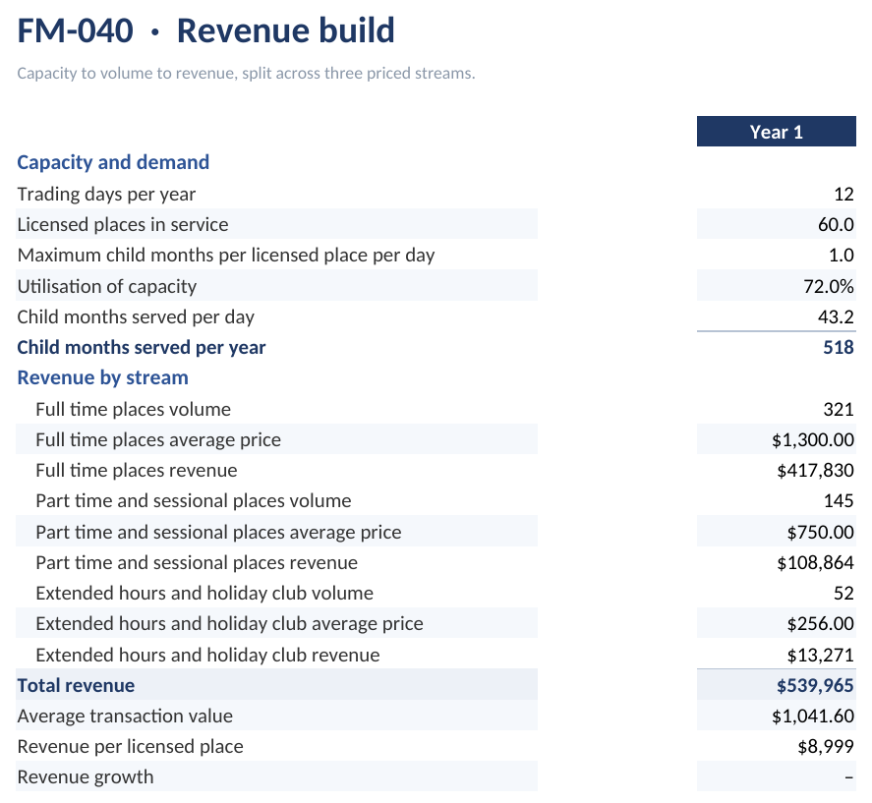872x803 pixels.
Task: Click the Licensed places in service label
Action: (x=122, y=225)
